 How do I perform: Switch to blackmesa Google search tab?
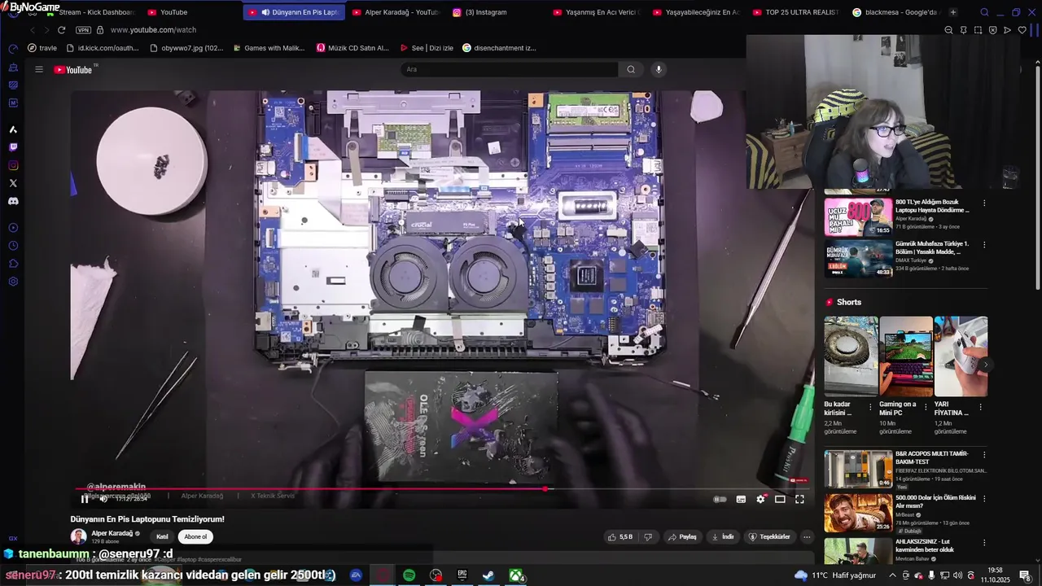[895, 12]
